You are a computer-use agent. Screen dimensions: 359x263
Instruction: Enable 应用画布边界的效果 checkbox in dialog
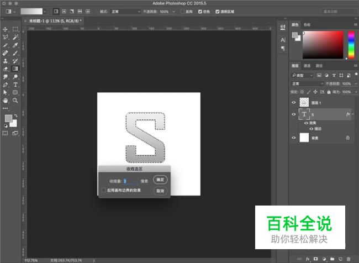pos(104,190)
